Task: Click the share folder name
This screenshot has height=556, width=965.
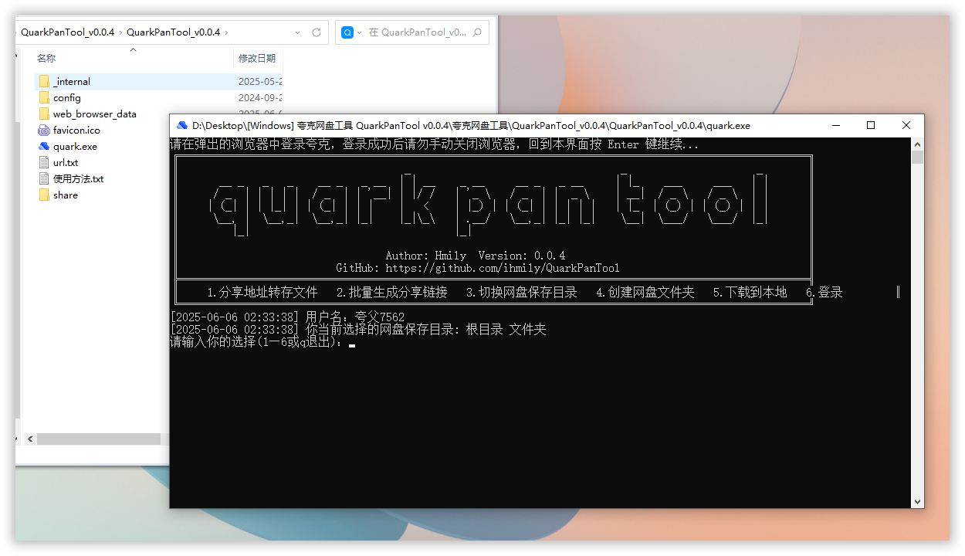Action: (x=66, y=195)
